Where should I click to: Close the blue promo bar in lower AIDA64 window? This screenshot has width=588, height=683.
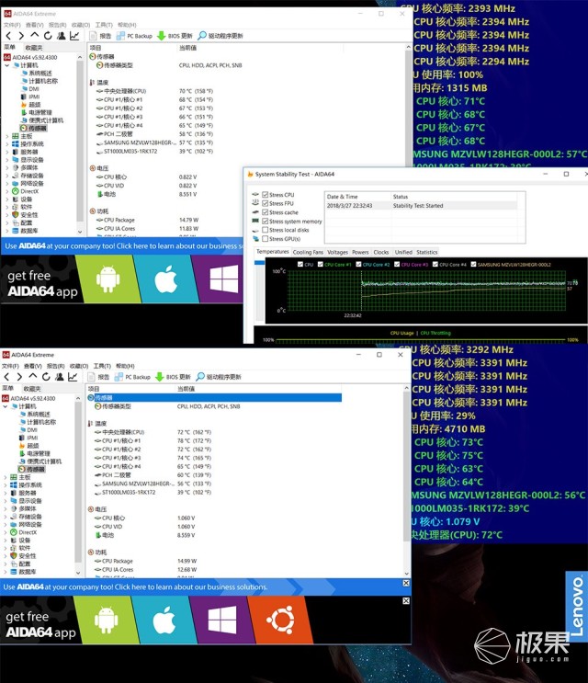pos(406,583)
